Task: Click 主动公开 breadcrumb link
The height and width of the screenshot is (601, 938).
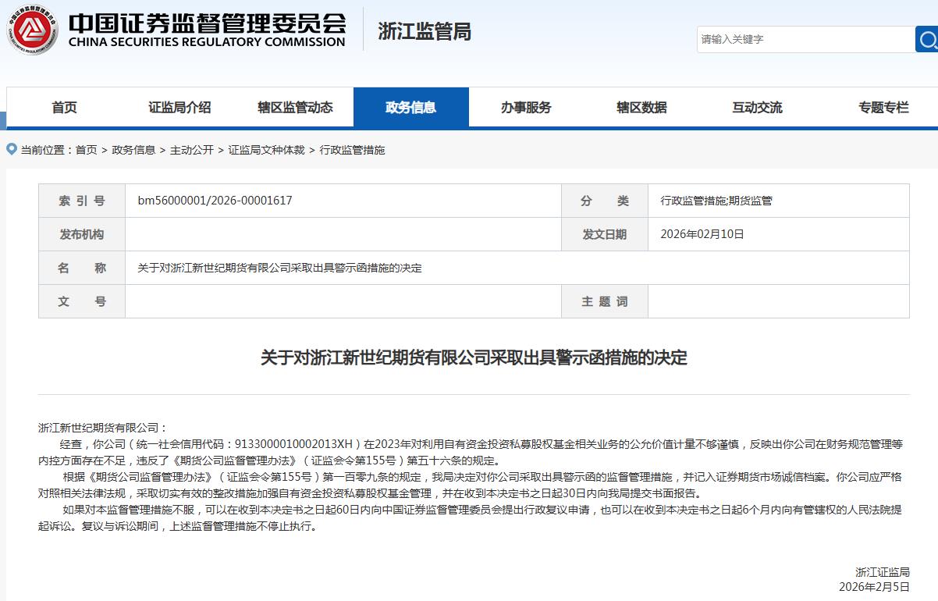Action: [x=191, y=150]
